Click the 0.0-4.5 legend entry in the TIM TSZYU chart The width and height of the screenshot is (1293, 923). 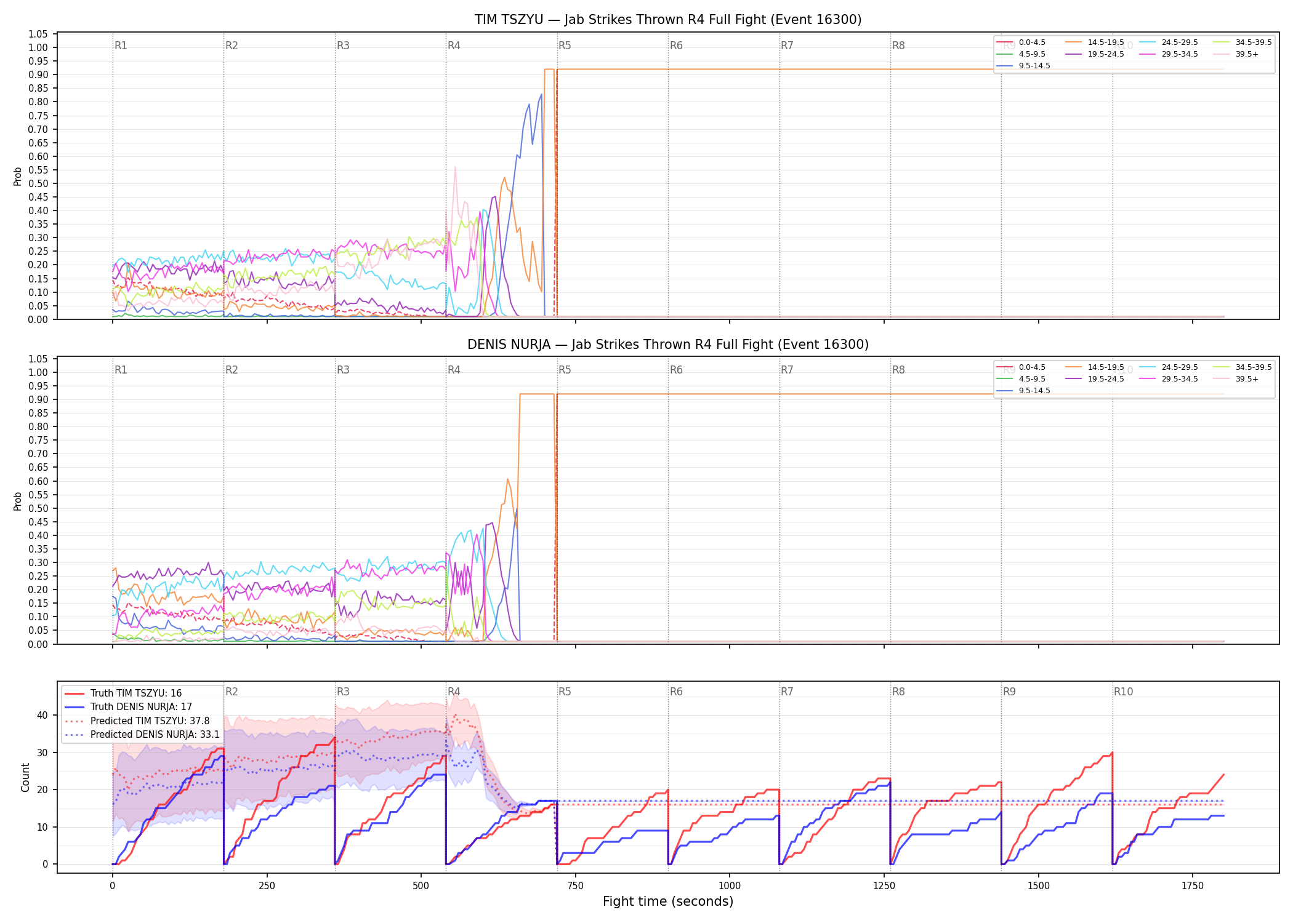pos(1021,42)
